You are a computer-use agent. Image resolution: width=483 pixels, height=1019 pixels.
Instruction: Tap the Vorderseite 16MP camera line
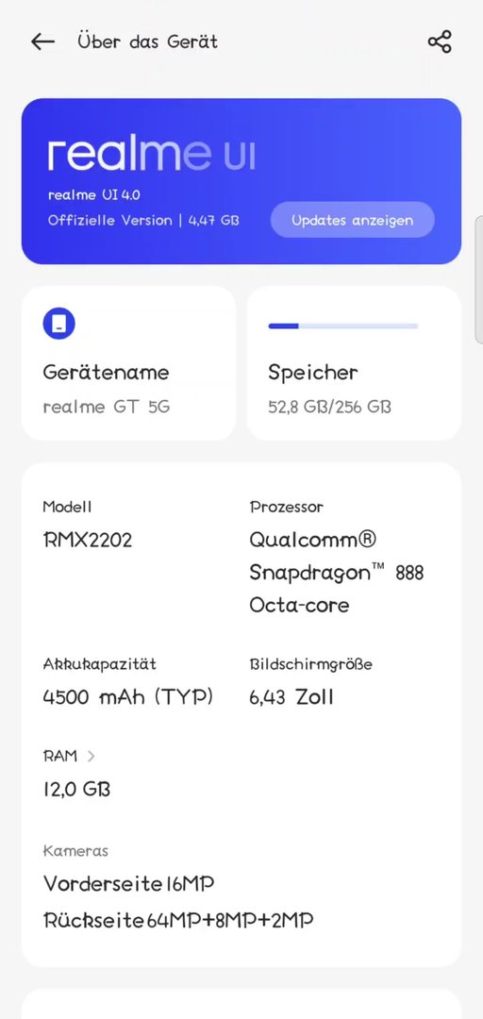[x=128, y=884]
